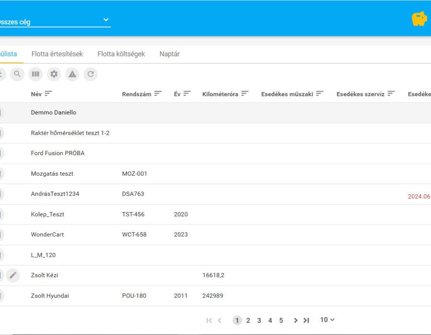Click the Demmo Daniello row name

click(x=54, y=112)
